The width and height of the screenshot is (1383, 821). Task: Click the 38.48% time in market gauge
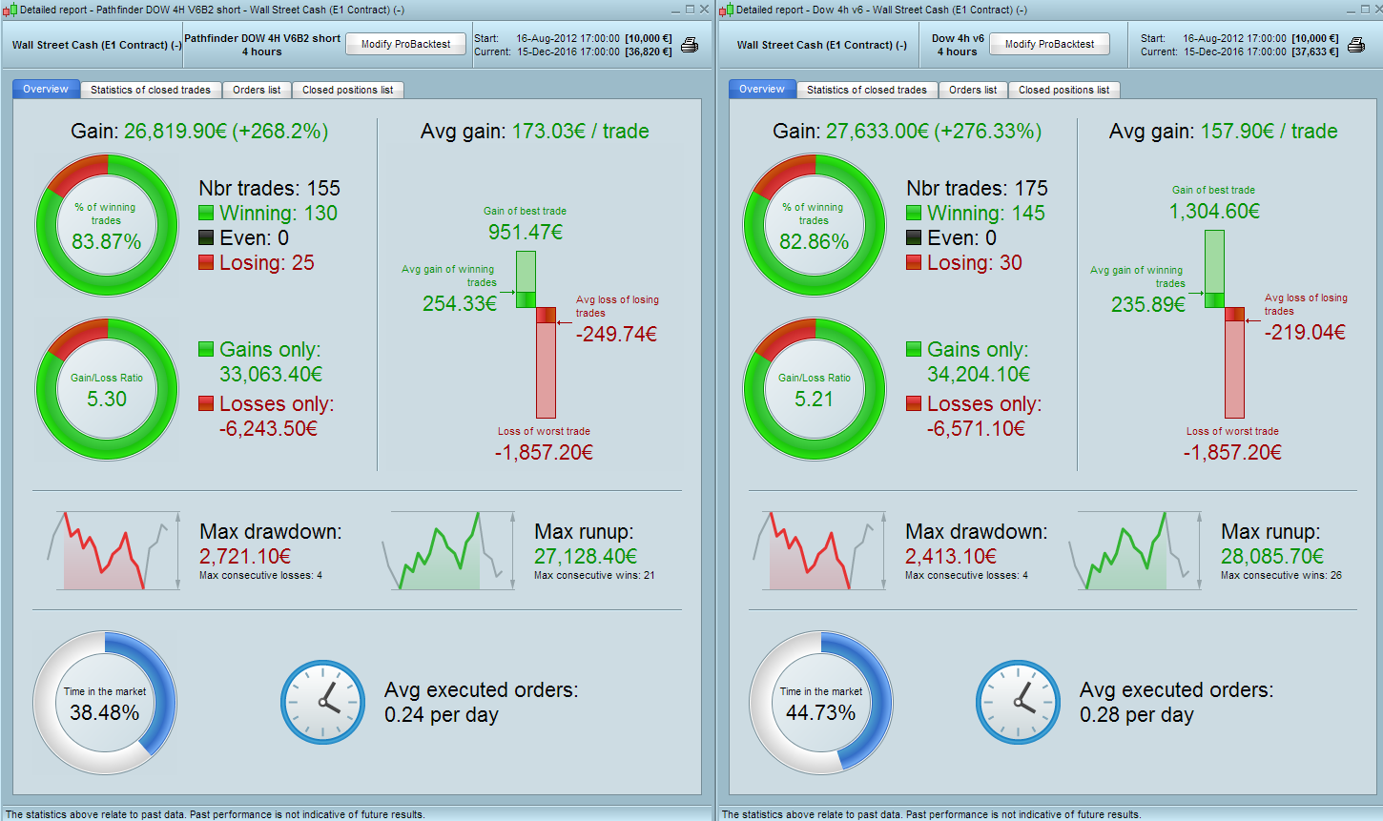(x=105, y=703)
